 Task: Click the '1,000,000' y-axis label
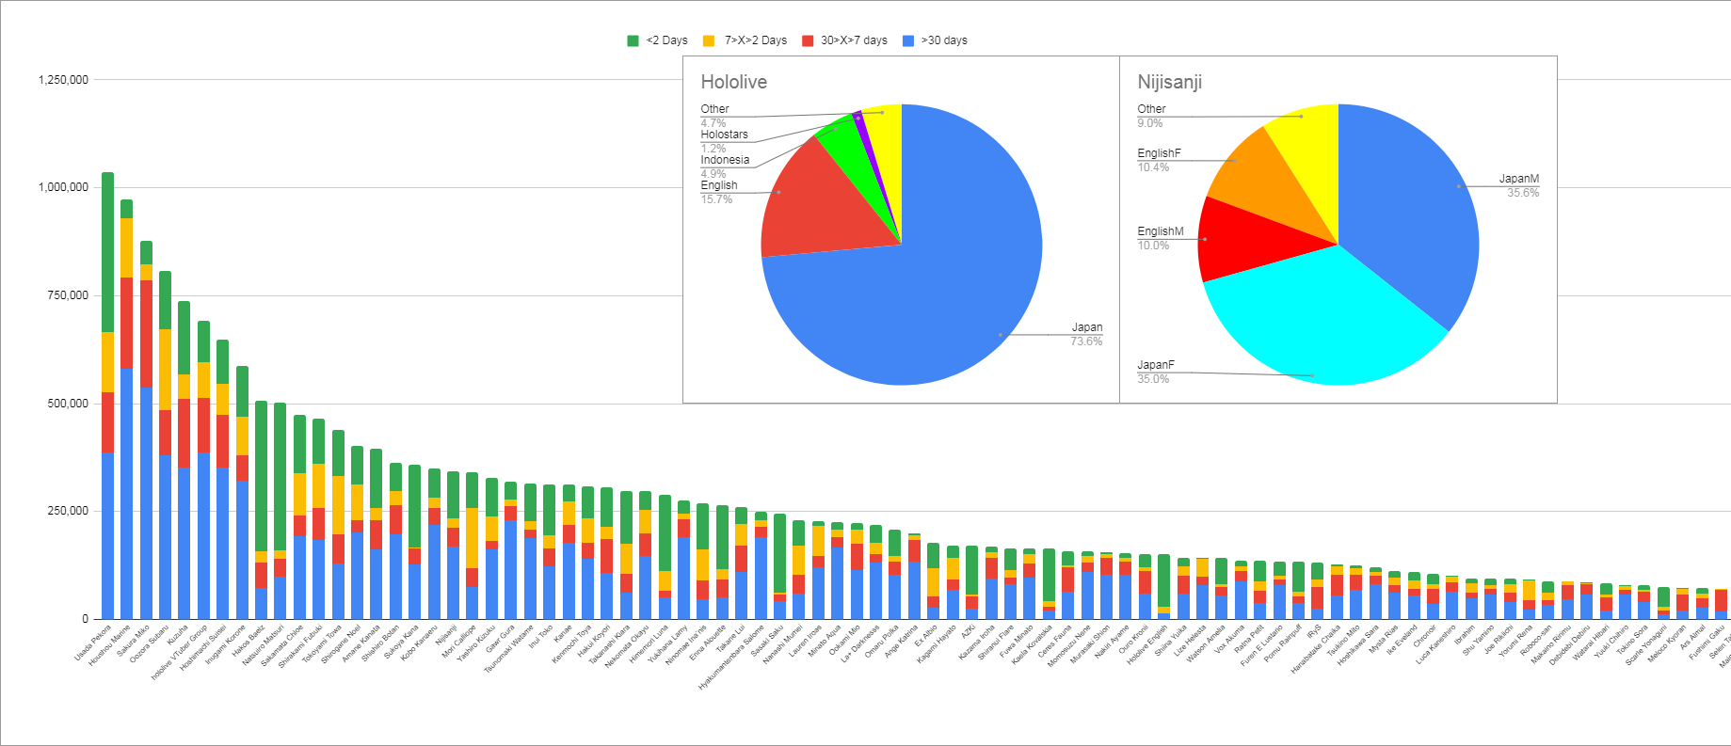tap(63, 187)
